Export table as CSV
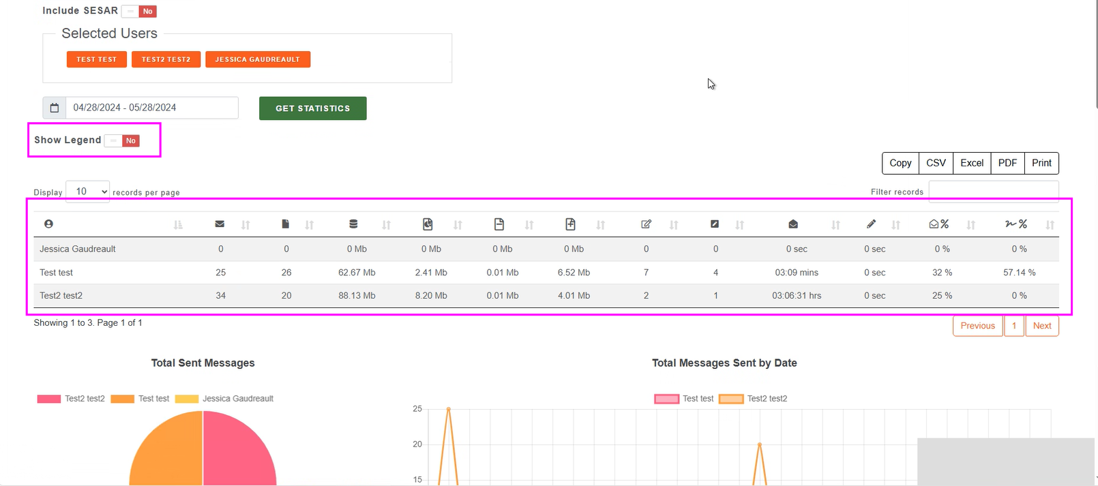Viewport: 1098px width, 486px height. tap(936, 163)
